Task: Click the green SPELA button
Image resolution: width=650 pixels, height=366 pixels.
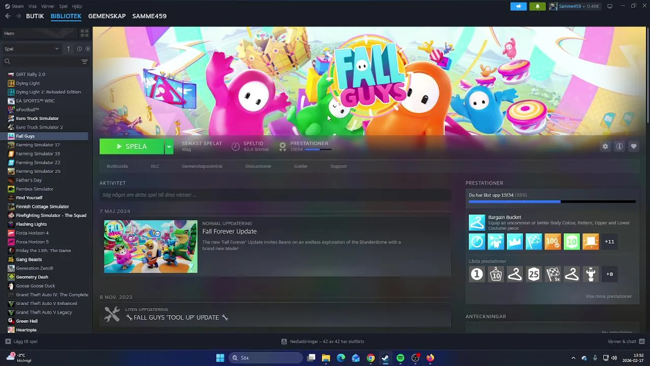Action: pos(132,146)
